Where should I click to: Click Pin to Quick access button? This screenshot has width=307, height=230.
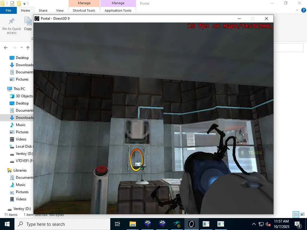pos(12,26)
